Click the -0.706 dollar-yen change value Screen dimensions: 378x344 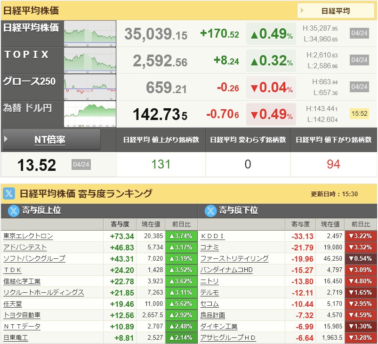223,114
